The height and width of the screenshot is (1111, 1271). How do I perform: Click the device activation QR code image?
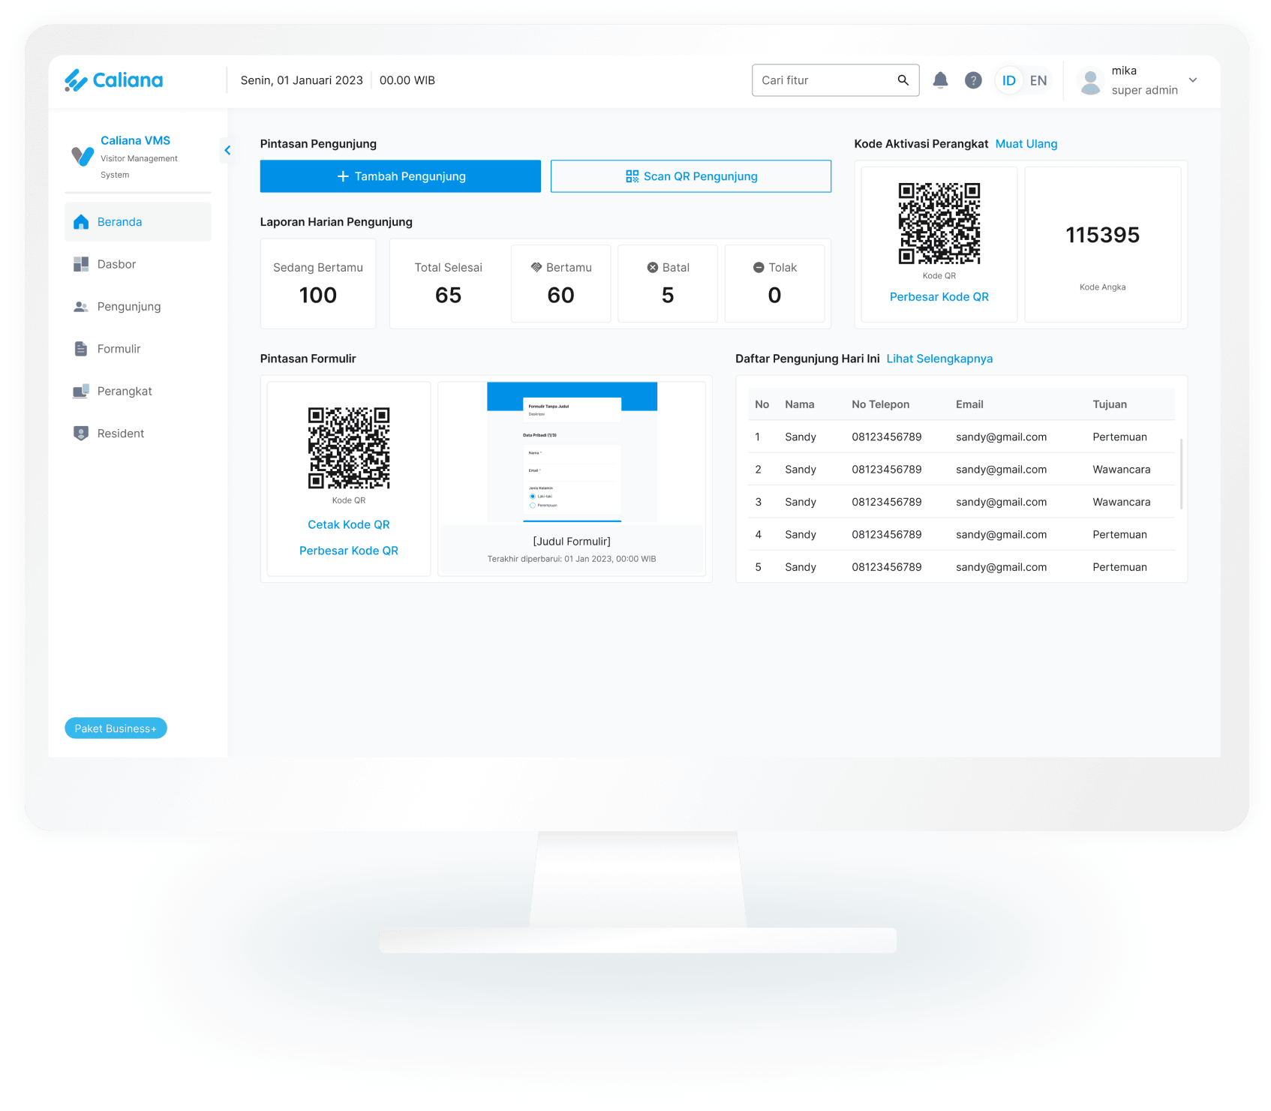(939, 224)
